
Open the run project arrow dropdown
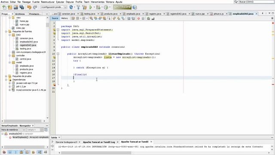pos(94,7)
